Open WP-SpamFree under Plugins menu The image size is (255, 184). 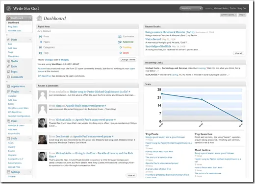(15, 112)
